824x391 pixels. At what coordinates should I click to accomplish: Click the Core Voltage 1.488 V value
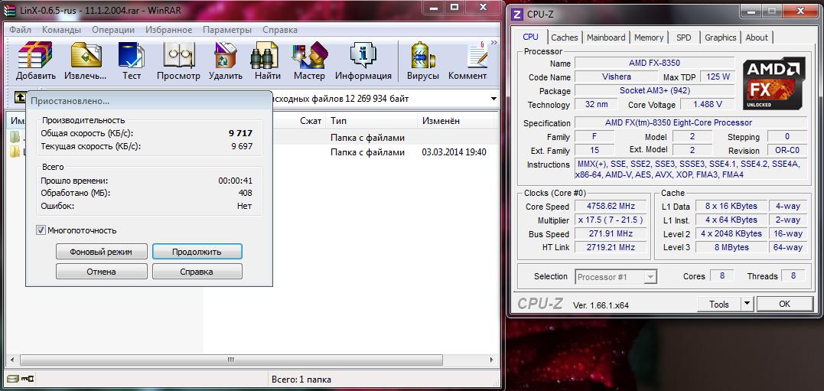click(708, 104)
